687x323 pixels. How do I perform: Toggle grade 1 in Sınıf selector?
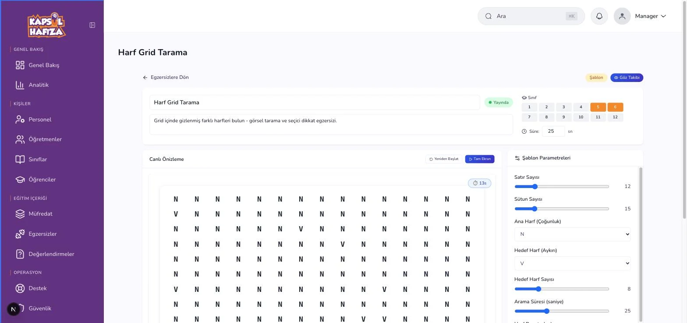529,107
